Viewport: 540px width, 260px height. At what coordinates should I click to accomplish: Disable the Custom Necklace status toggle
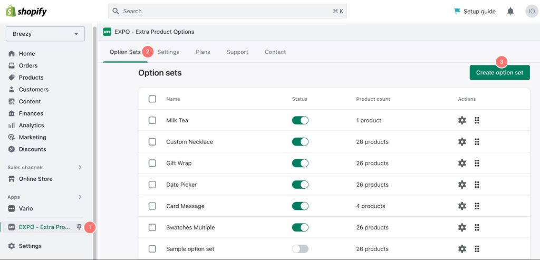(x=300, y=141)
